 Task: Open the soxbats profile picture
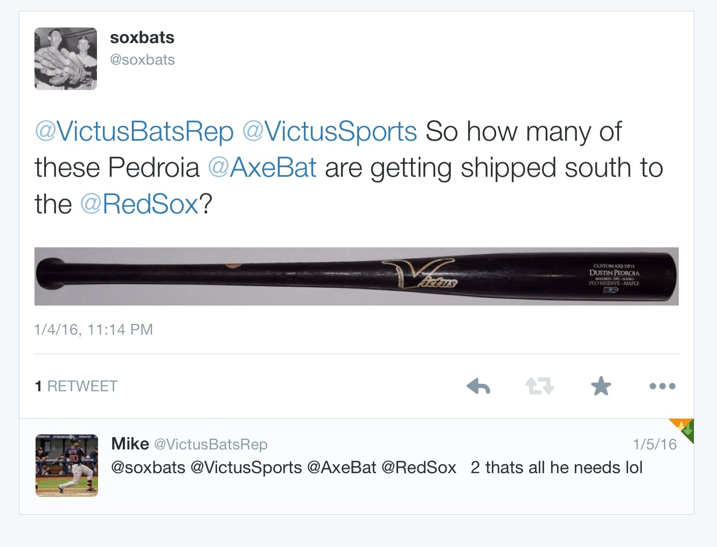click(66, 59)
